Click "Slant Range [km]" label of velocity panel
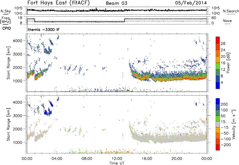The width and height of the screenshot is (239, 165). (x=8, y=124)
